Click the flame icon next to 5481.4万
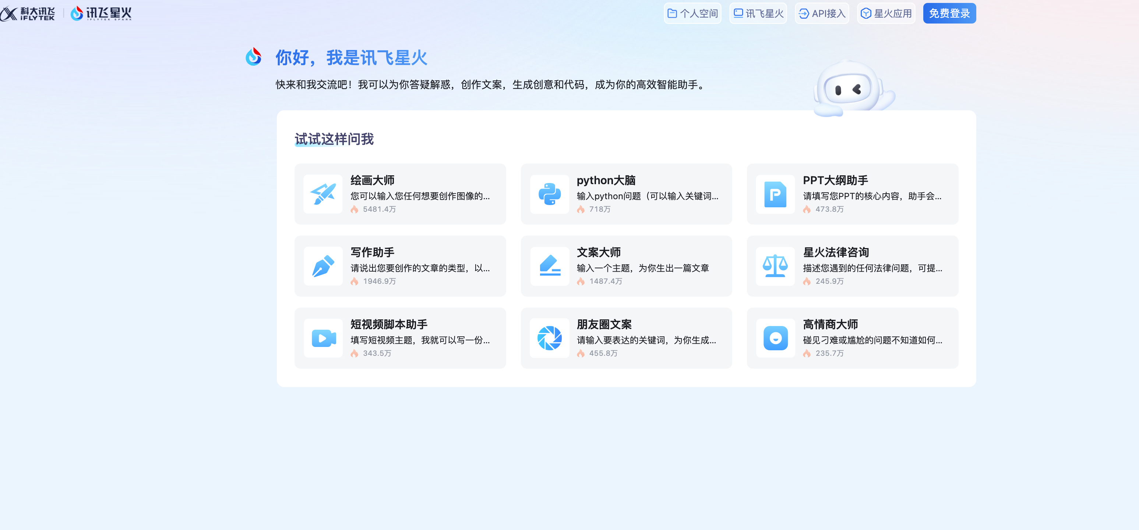This screenshot has height=530, width=1139. tap(354, 209)
